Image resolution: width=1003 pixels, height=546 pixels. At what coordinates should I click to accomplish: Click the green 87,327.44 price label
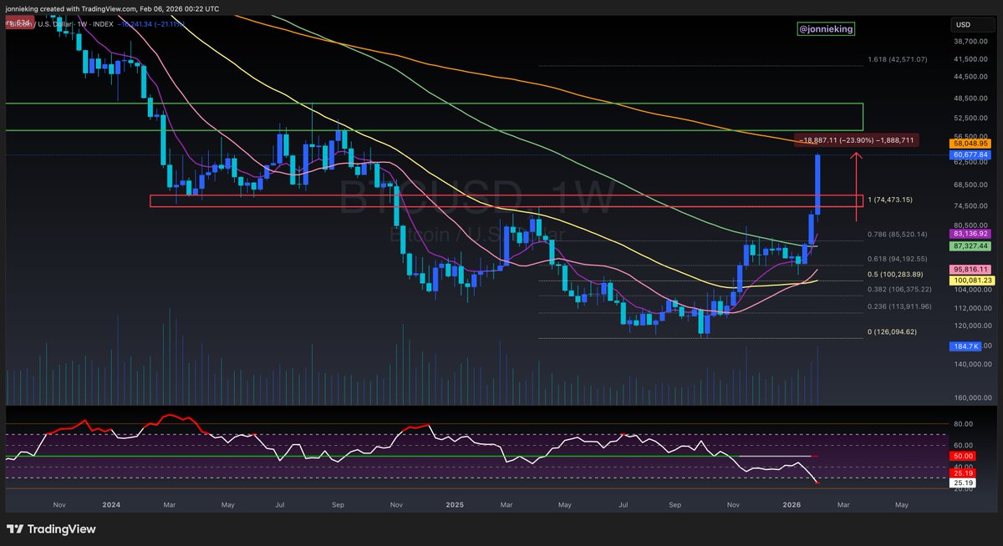[970, 246]
